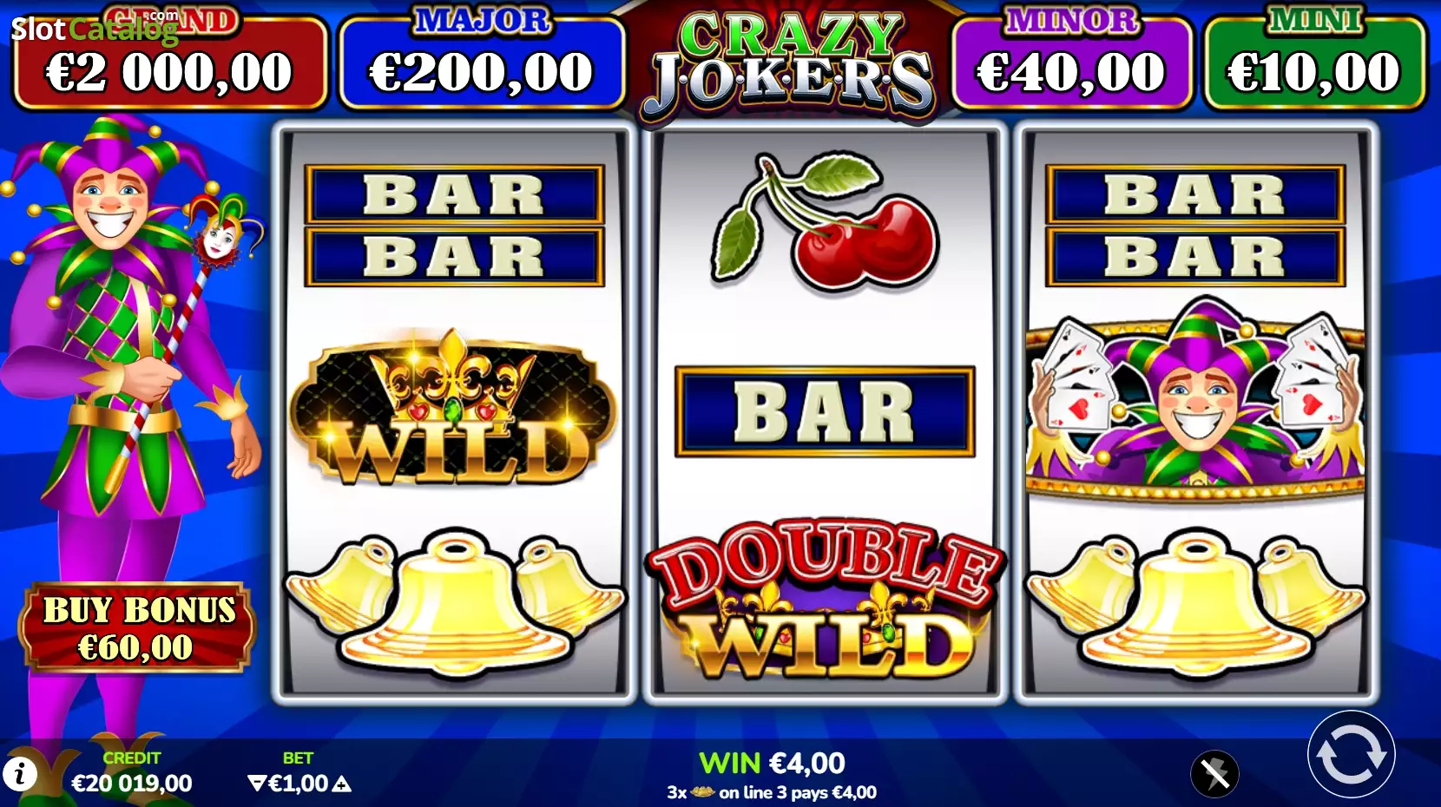Click the SlotCatalog.com watermark link
This screenshot has width=1441, height=807.
[x=94, y=28]
